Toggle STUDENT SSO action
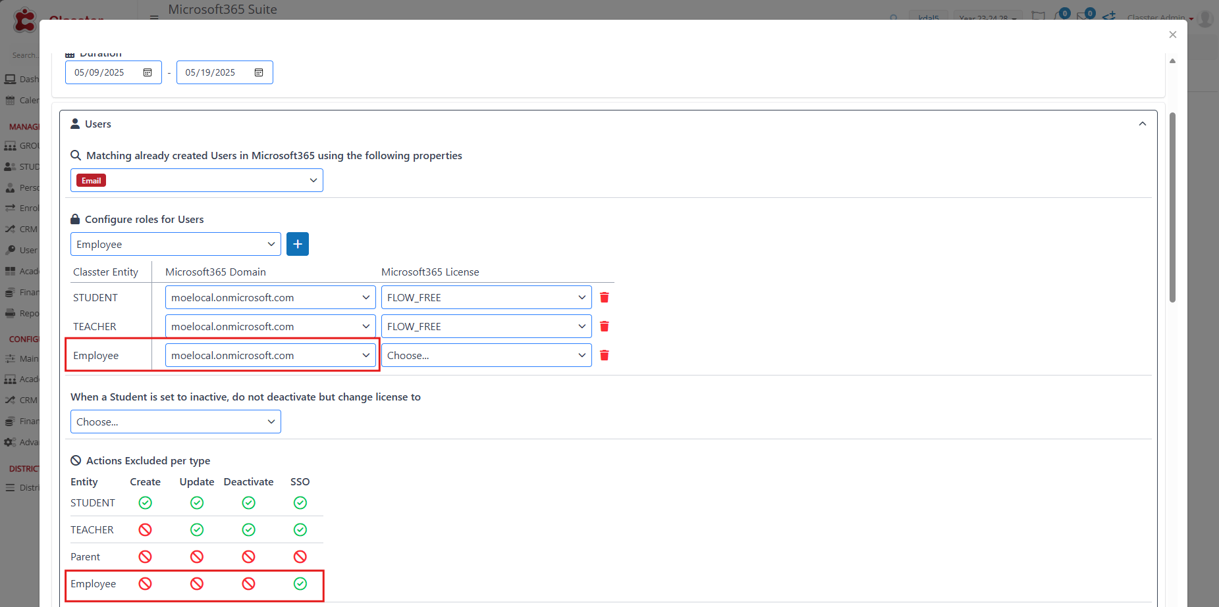The height and width of the screenshot is (607, 1219). point(300,502)
